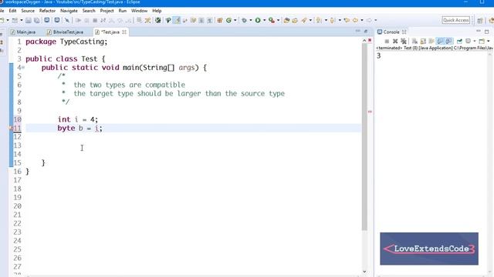Viewport: 494px width, 277px height.
Task: Open the Help menu
Action: (157, 11)
